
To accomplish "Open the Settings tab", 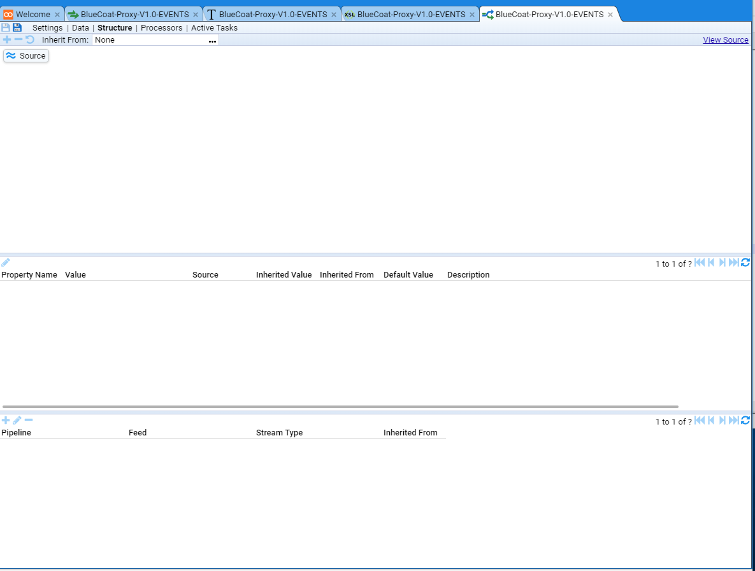I will 47,28.
